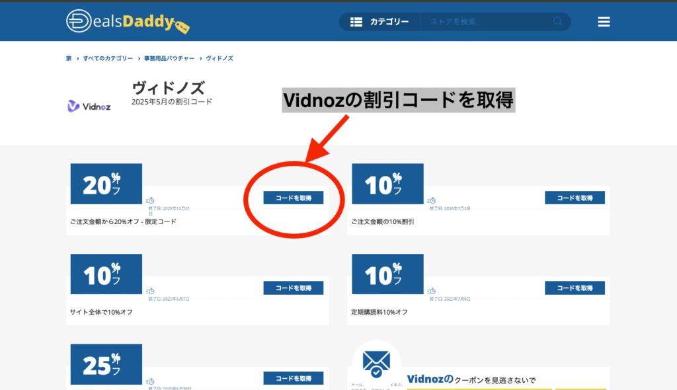Click ヴィドノズ breadcrumb link
This screenshot has width=677, height=390.
(x=219, y=58)
